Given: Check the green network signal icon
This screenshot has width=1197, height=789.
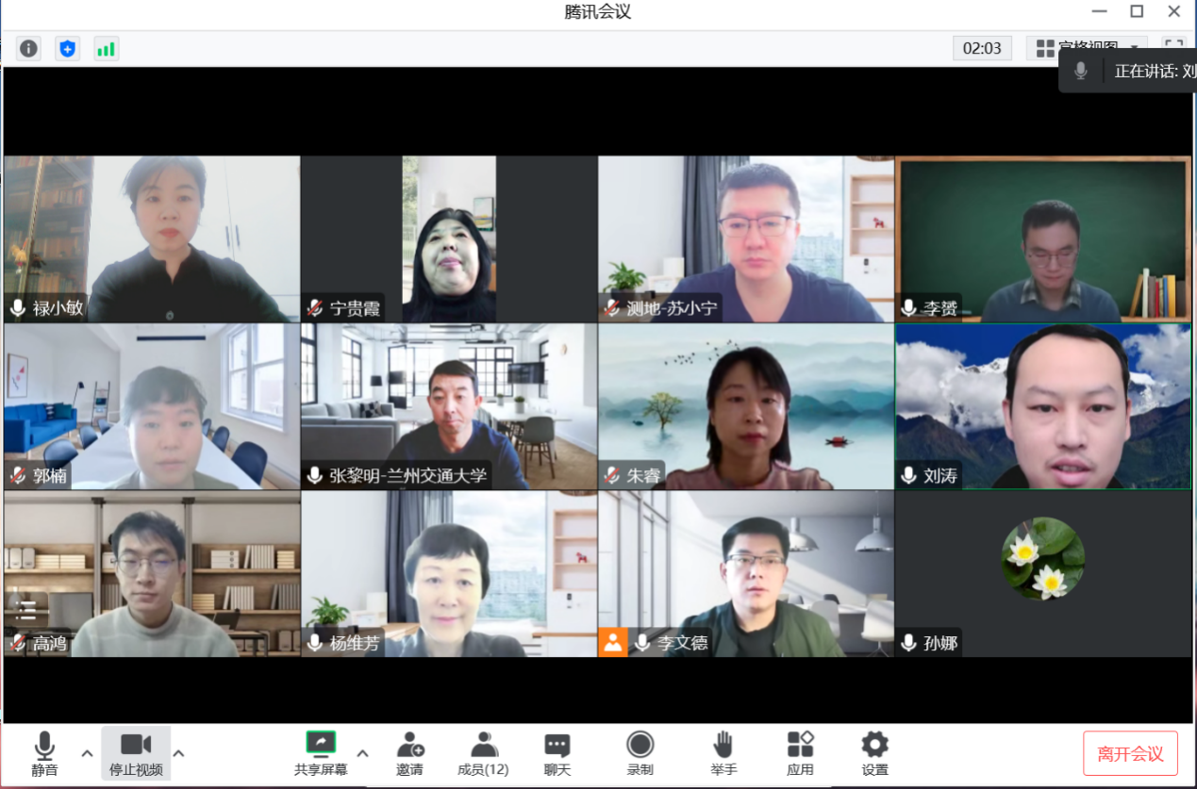Looking at the screenshot, I should tap(106, 48).
